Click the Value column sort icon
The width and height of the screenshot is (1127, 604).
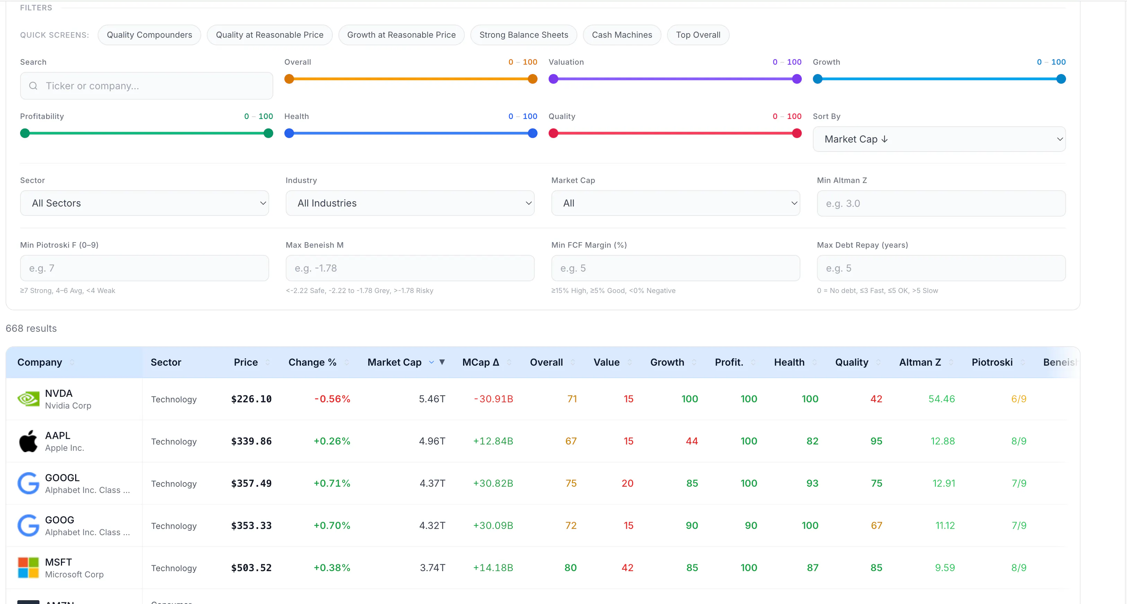[630, 362]
